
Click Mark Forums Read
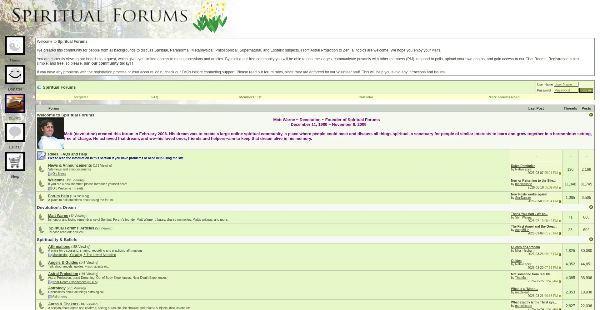[x=504, y=97]
